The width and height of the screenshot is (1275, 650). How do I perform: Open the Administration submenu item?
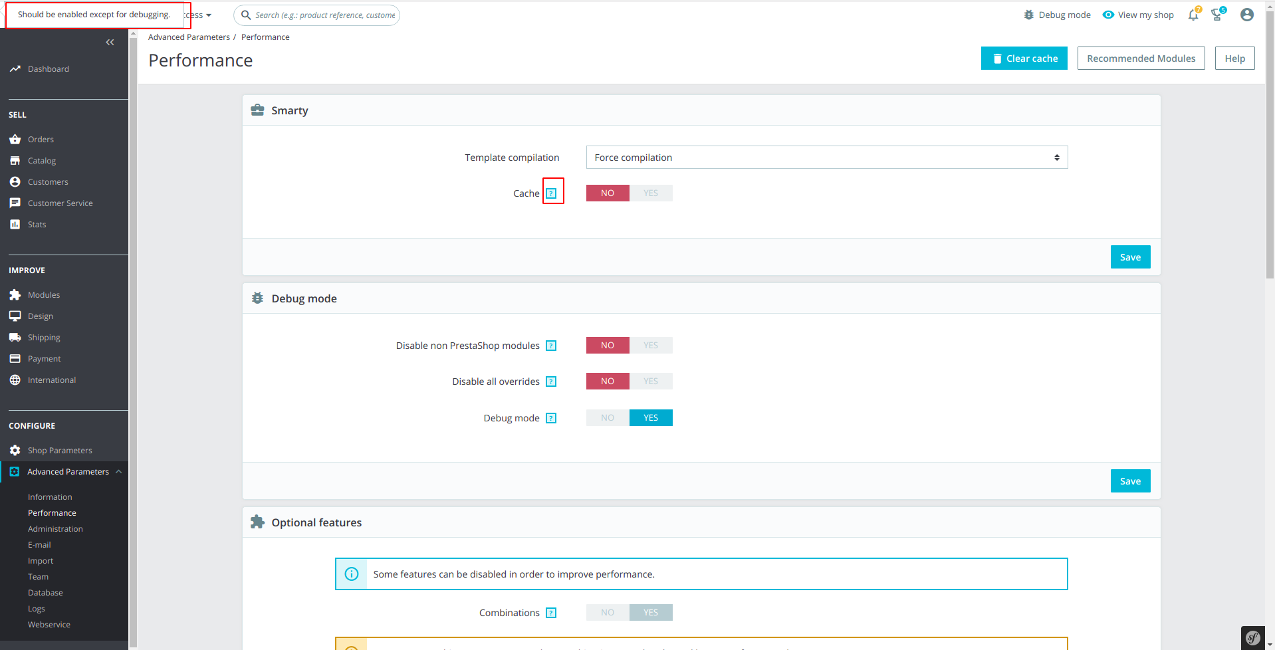(x=55, y=529)
